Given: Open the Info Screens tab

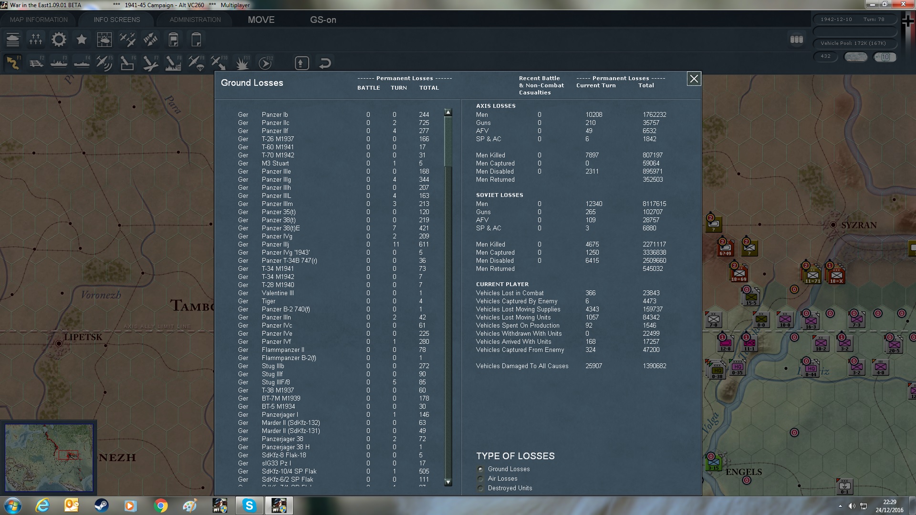Looking at the screenshot, I should pos(117,20).
